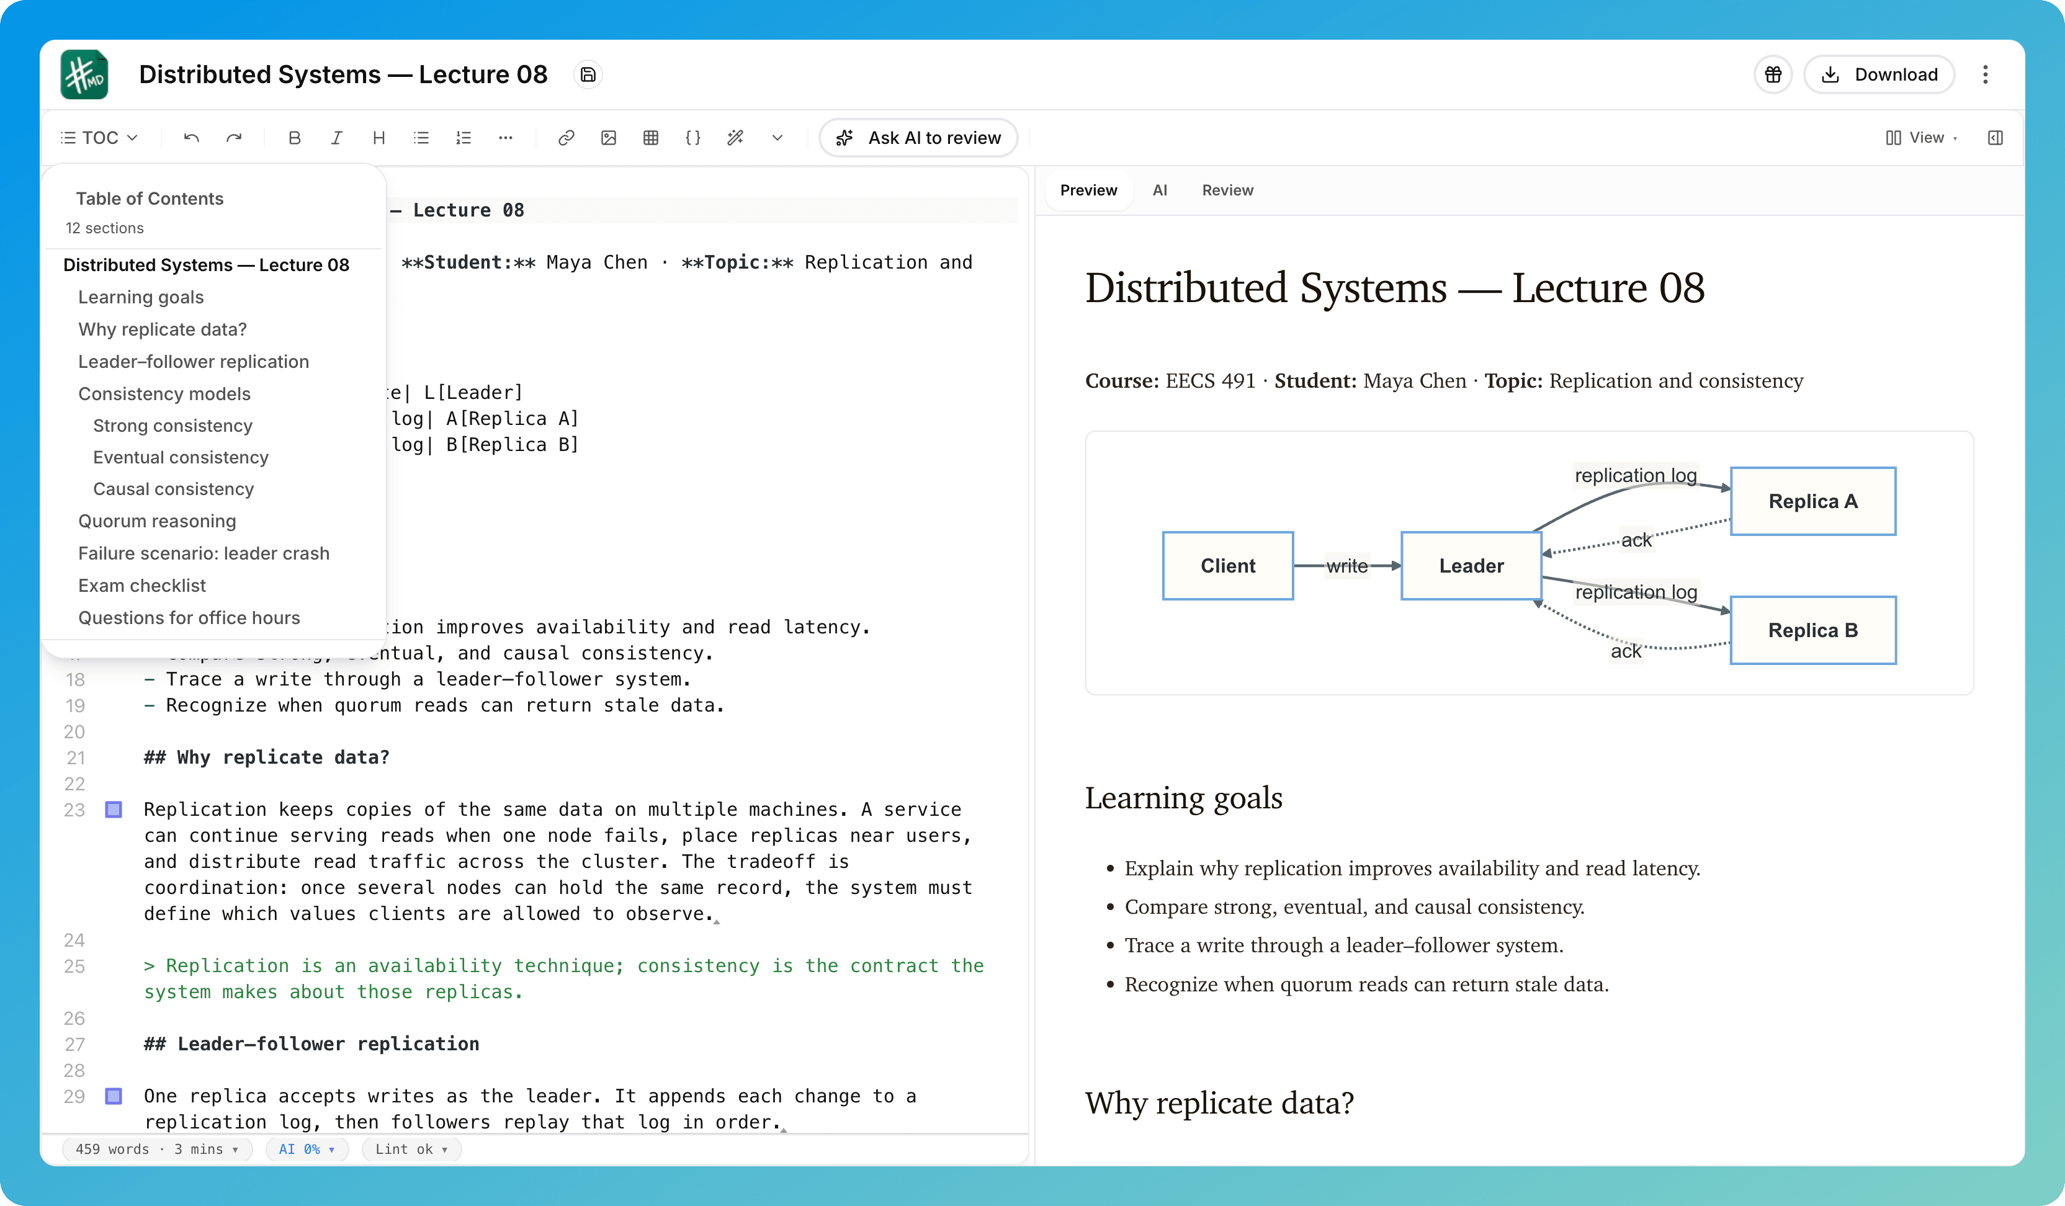The width and height of the screenshot is (2065, 1206).
Task: Click the line 23 gutter marker
Action: pyautogui.click(x=114, y=810)
